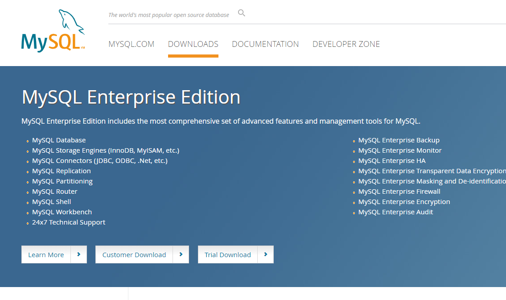Click MySQL Enterprise Masking and De-identification item

click(432, 181)
